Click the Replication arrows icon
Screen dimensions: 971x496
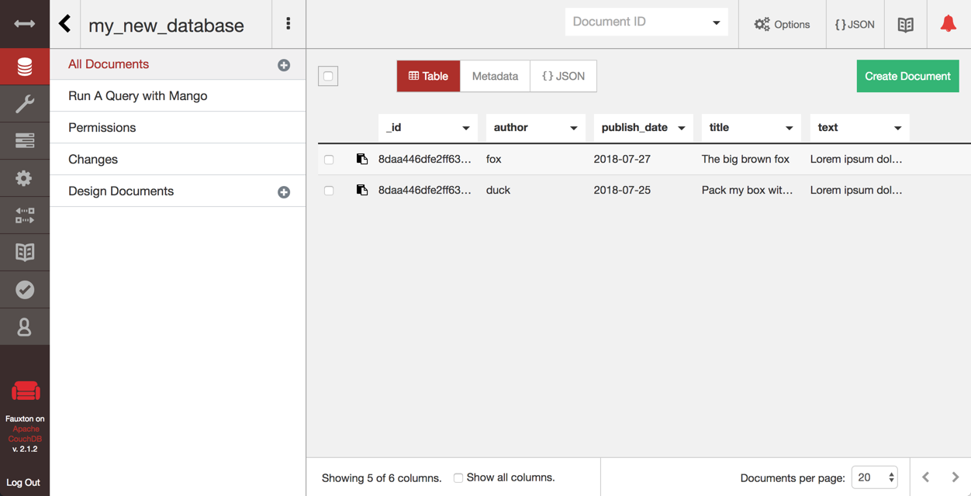click(25, 215)
